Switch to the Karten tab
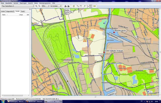This screenshot has width=161, height=103. coord(3,12)
